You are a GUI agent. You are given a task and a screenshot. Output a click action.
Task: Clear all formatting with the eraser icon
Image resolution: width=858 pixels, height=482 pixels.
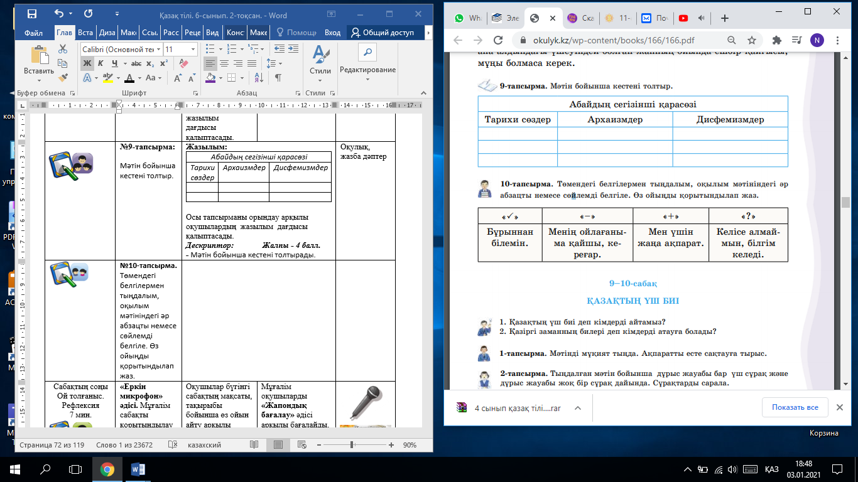click(x=183, y=64)
